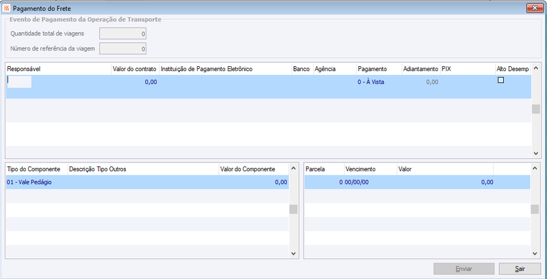
Task: Click the up arrow of the installments grid scrollbar
Action: (535, 168)
